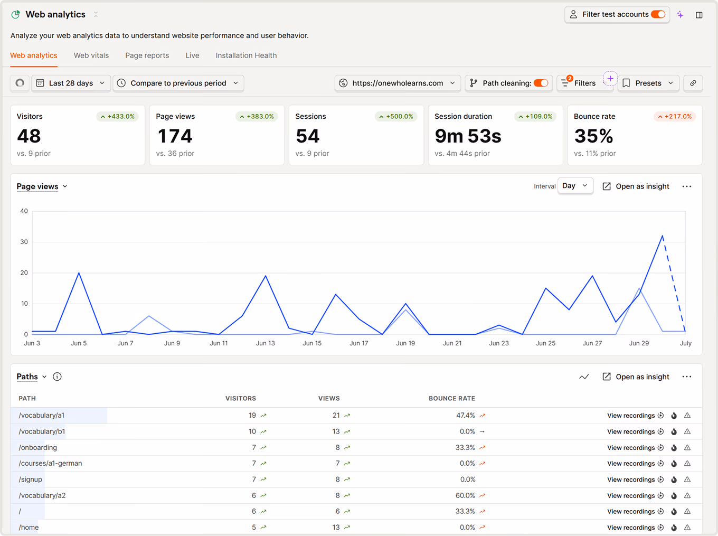Open heatmap flame icon for /vocabulary/a1
718x536 pixels.
coord(674,416)
